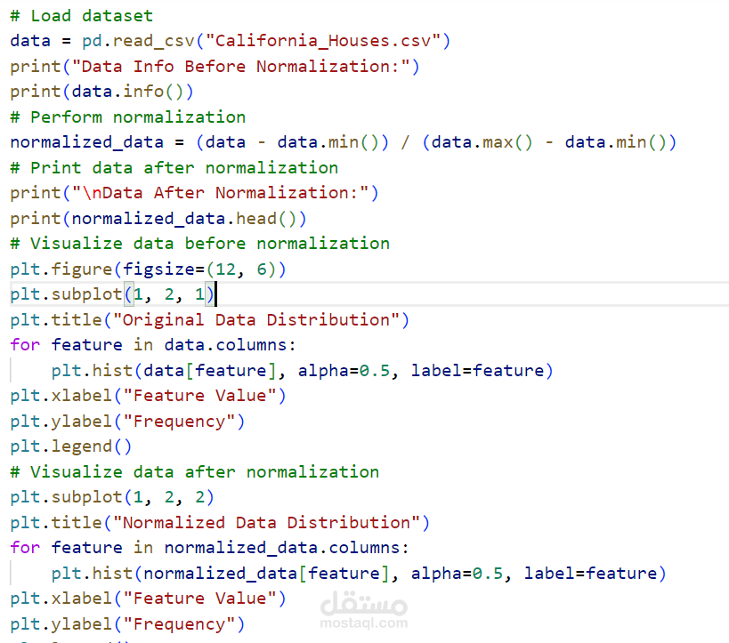Click the print(data.info()) line
Viewport: 729px width, 643px height.
tap(101, 92)
